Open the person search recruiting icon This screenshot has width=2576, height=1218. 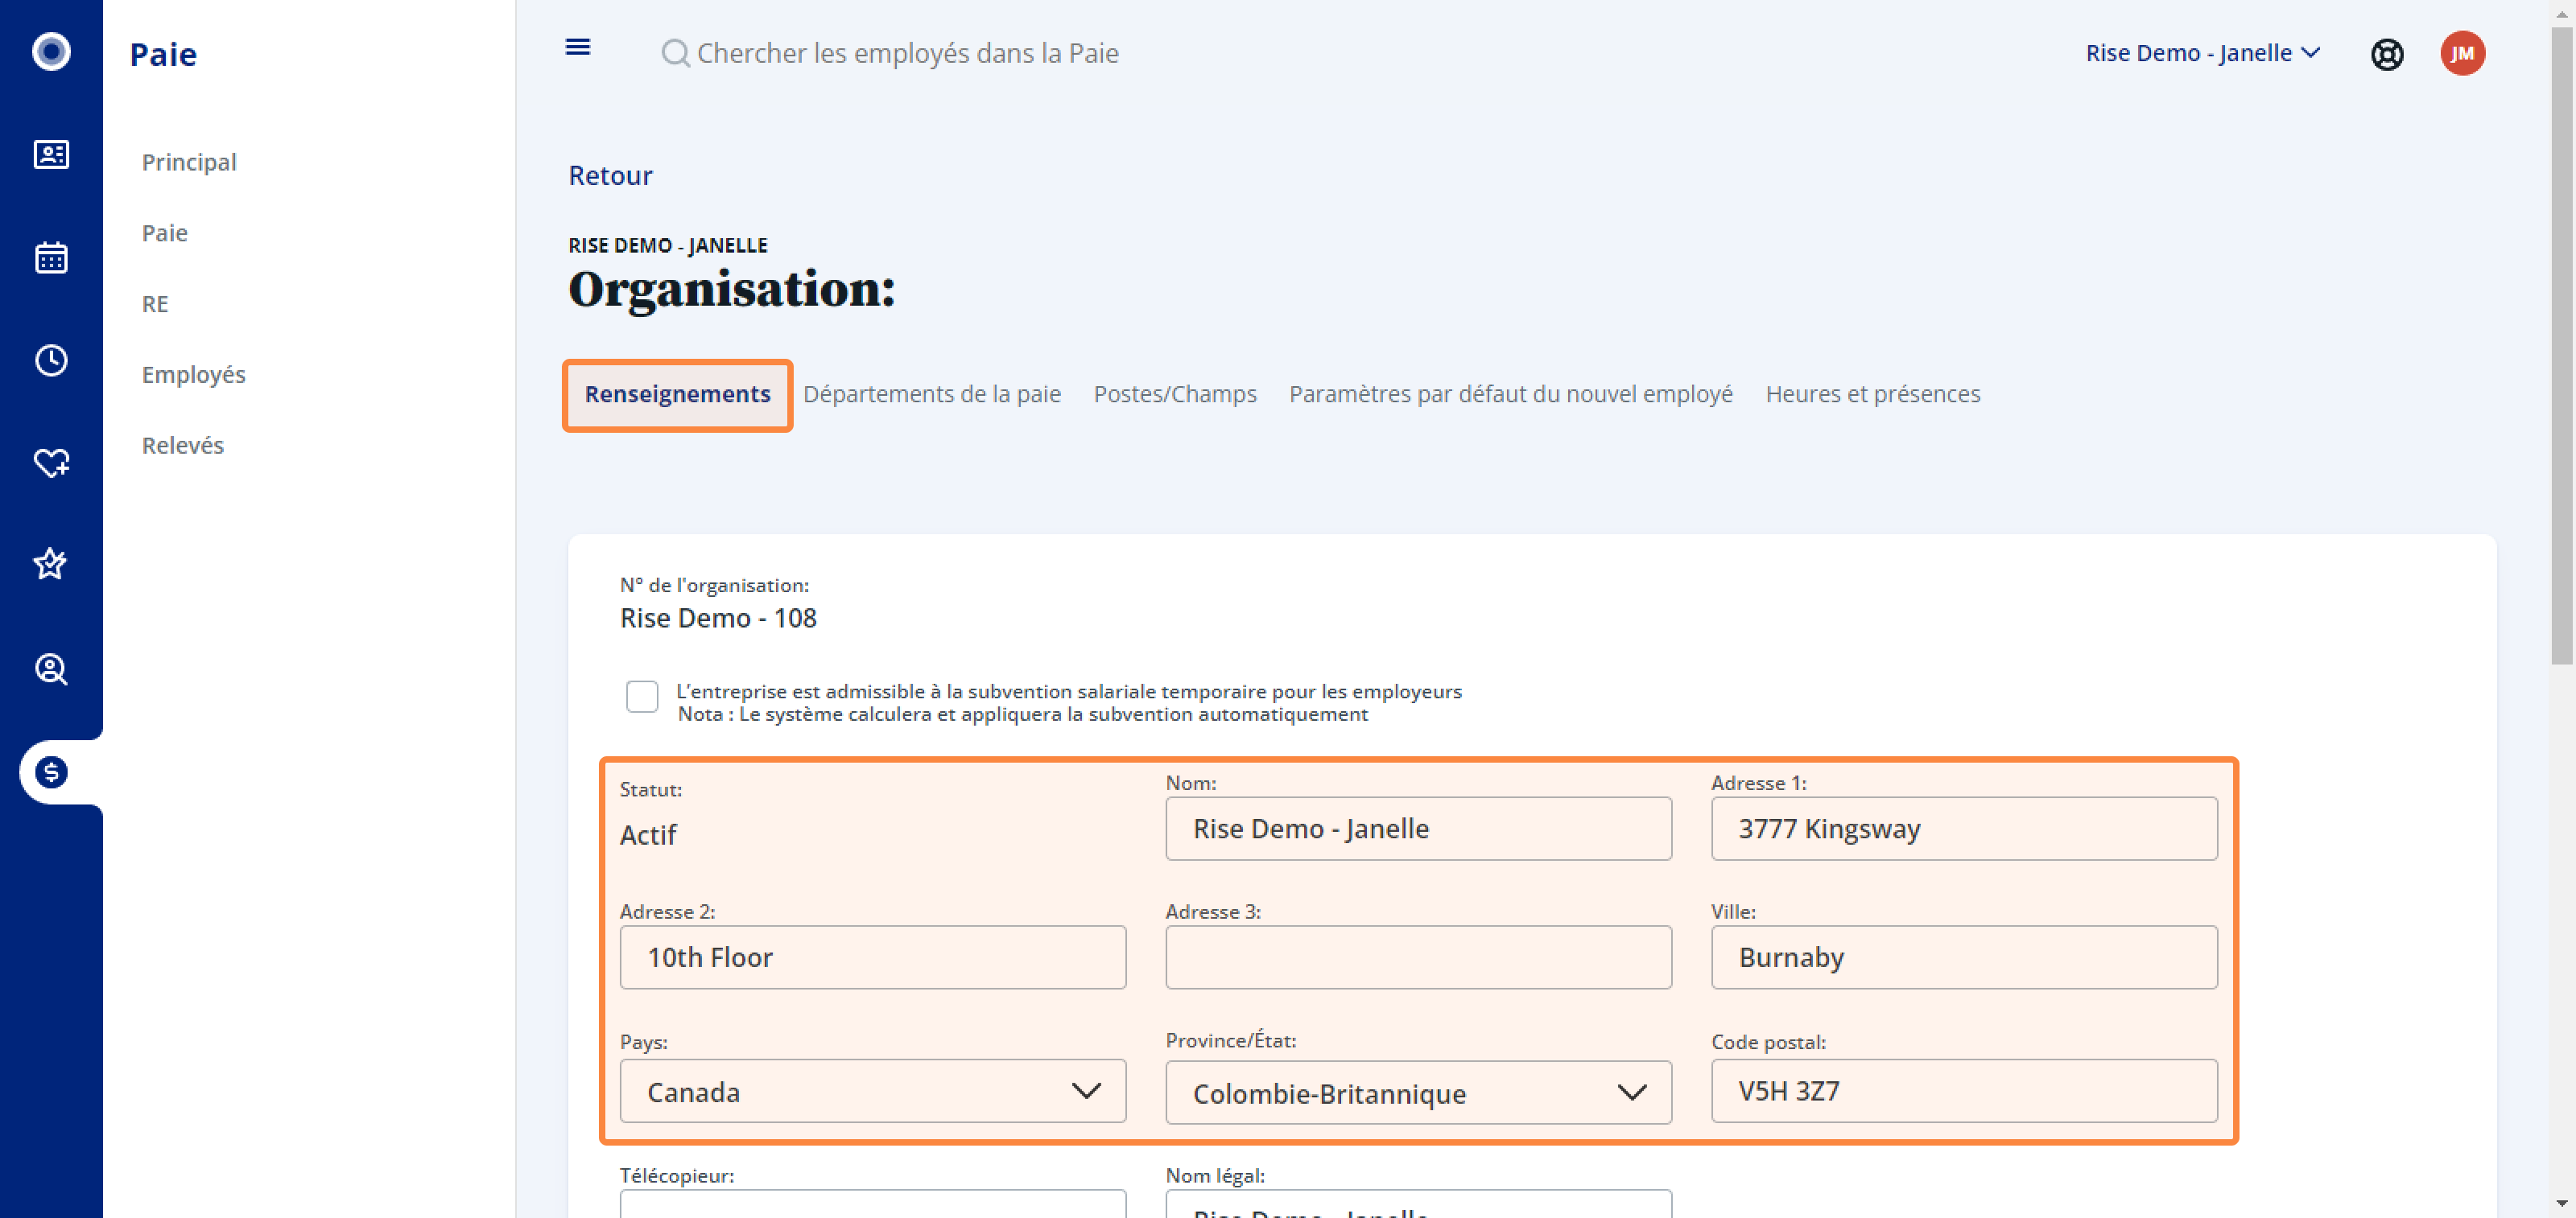51,669
